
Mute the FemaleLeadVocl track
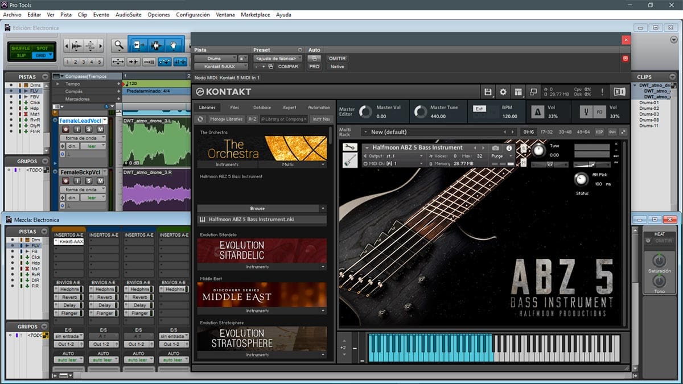[x=100, y=130]
